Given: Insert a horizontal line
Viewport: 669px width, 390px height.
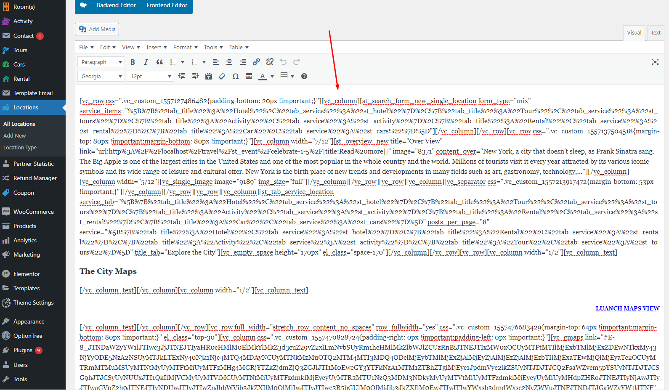Looking at the screenshot, I should [x=249, y=77].
